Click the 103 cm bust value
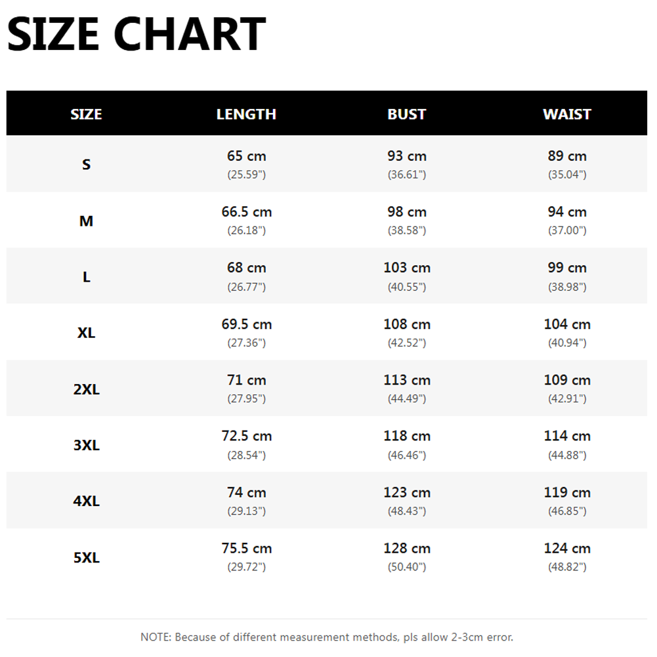This screenshot has height=657, width=657. point(407,267)
